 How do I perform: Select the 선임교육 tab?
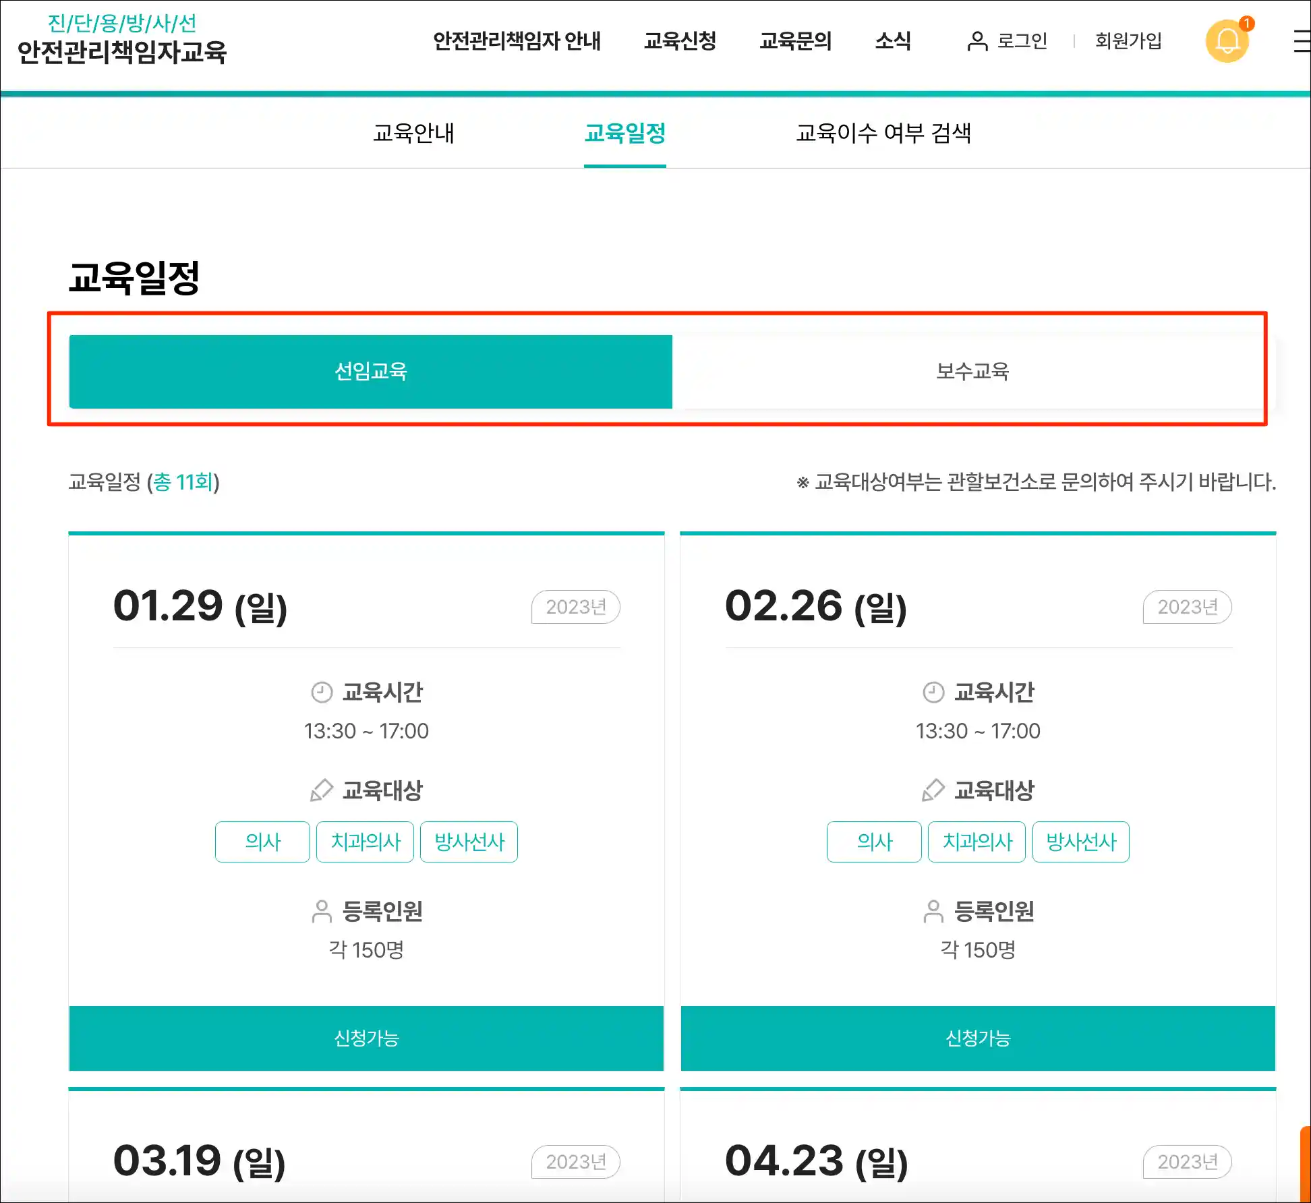(x=371, y=372)
